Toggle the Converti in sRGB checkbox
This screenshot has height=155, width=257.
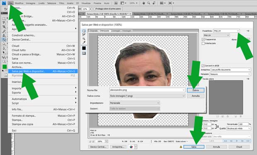(x=203, y=66)
